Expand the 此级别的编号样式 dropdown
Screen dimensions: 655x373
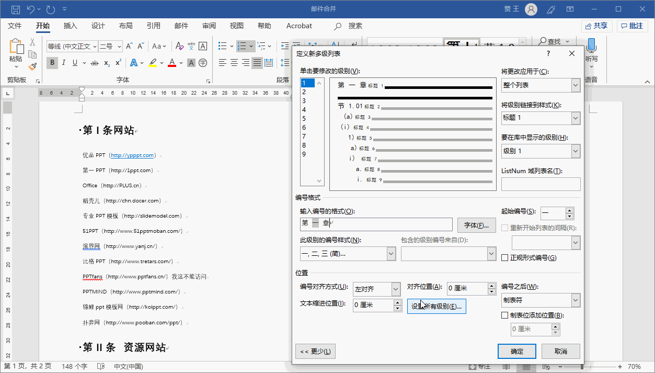coord(348,254)
